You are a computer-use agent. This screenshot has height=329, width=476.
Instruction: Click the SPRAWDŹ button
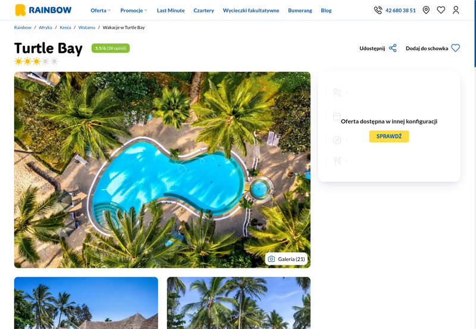[389, 136]
